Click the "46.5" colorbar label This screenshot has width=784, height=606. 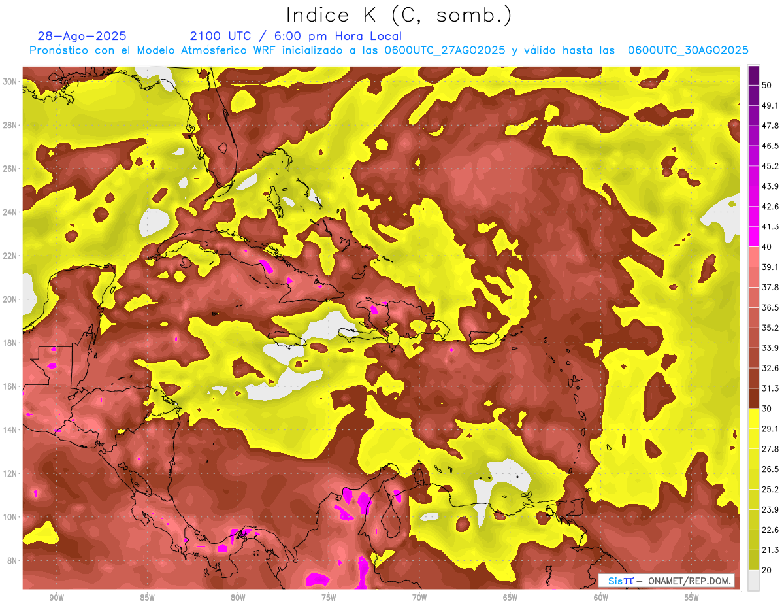(770, 146)
